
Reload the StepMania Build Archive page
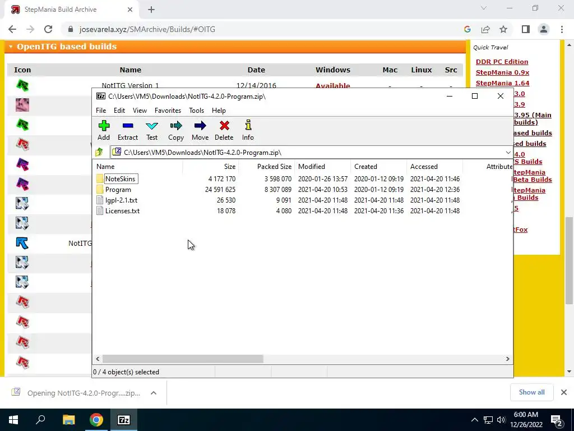(48, 29)
